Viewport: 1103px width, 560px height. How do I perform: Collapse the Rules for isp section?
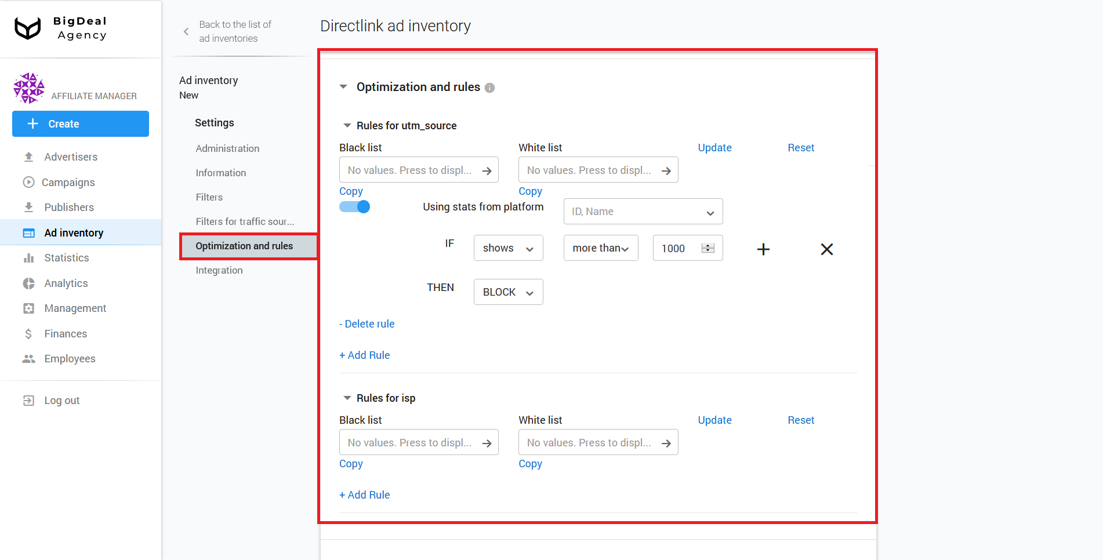tap(346, 398)
